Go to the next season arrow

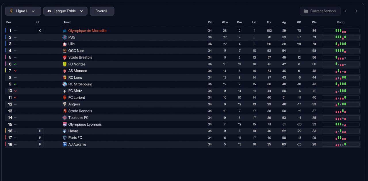pyautogui.click(x=356, y=11)
